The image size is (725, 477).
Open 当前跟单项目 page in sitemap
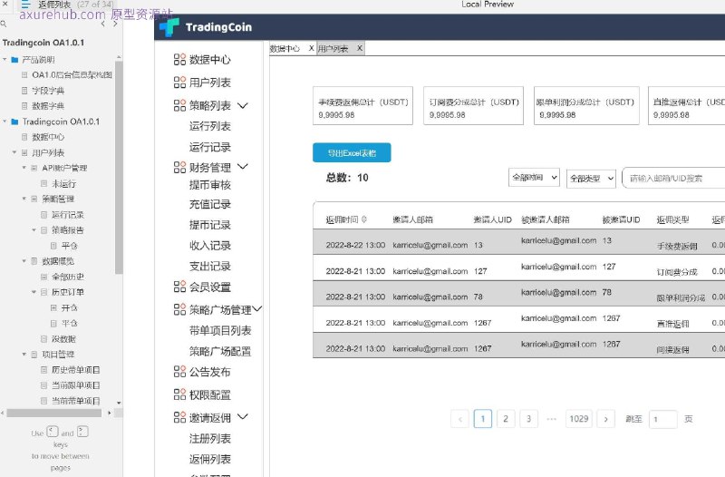click(76, 385)
